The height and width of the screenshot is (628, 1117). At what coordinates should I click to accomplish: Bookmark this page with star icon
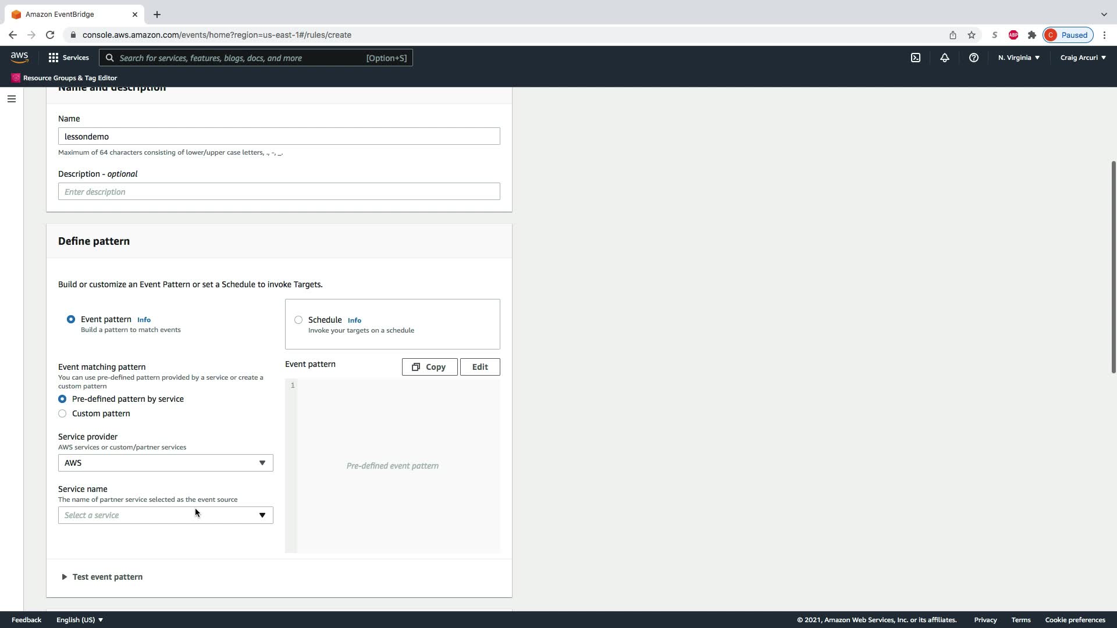point(971,35)
